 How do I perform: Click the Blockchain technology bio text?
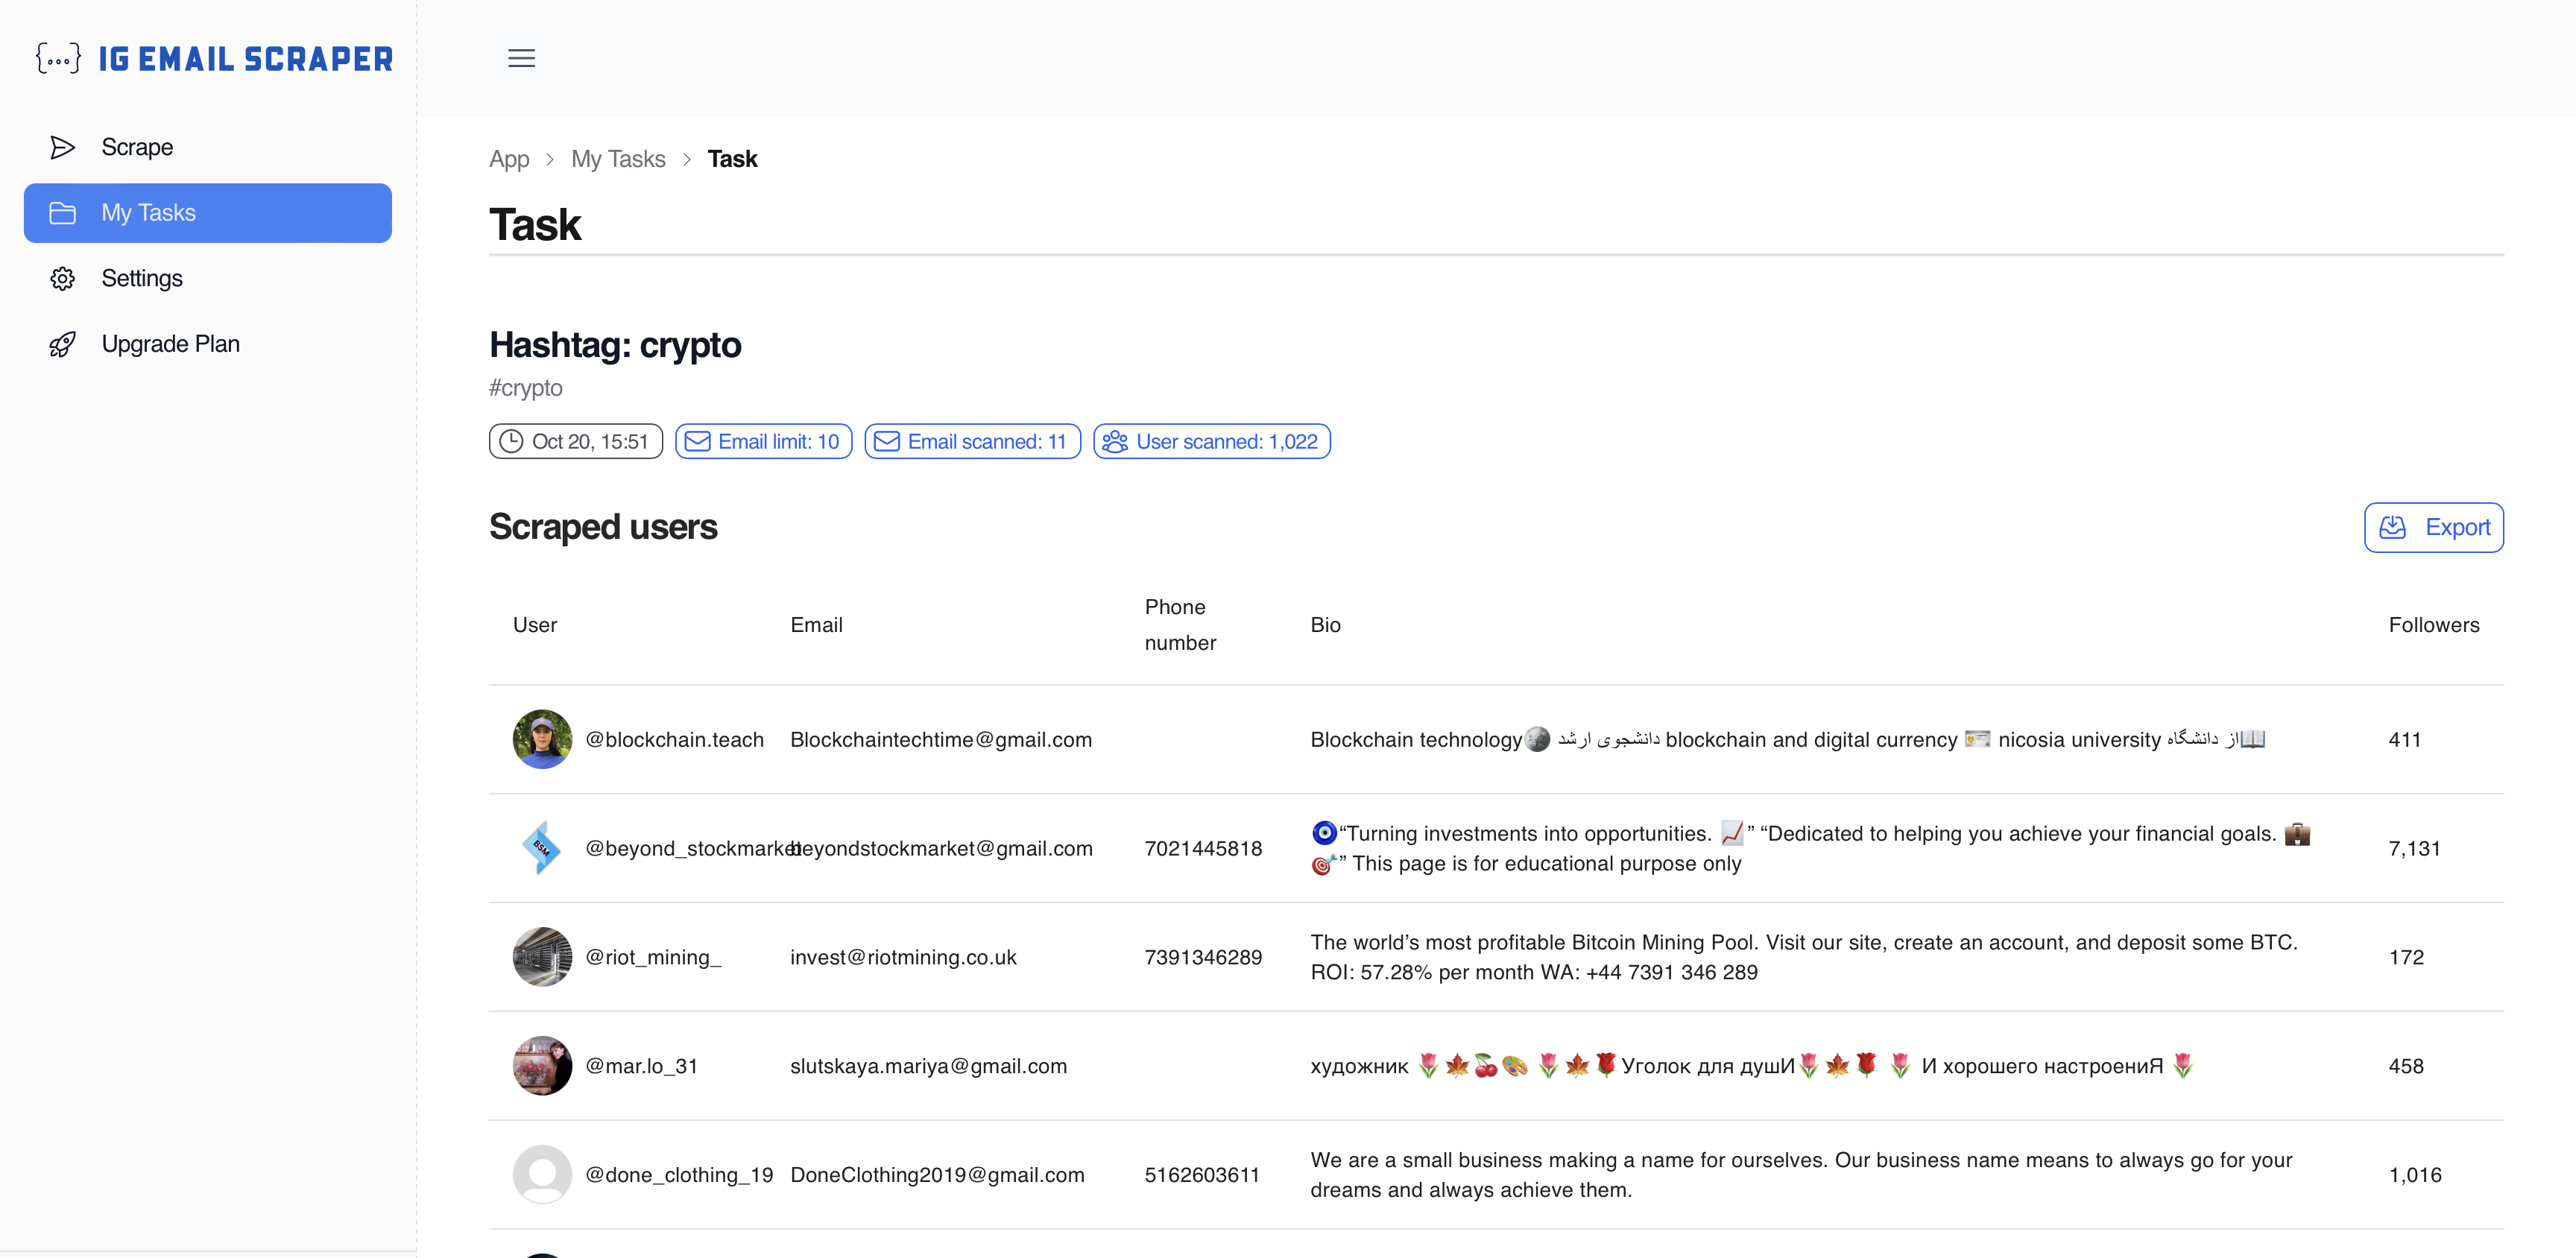click(x=1787, y=740)
